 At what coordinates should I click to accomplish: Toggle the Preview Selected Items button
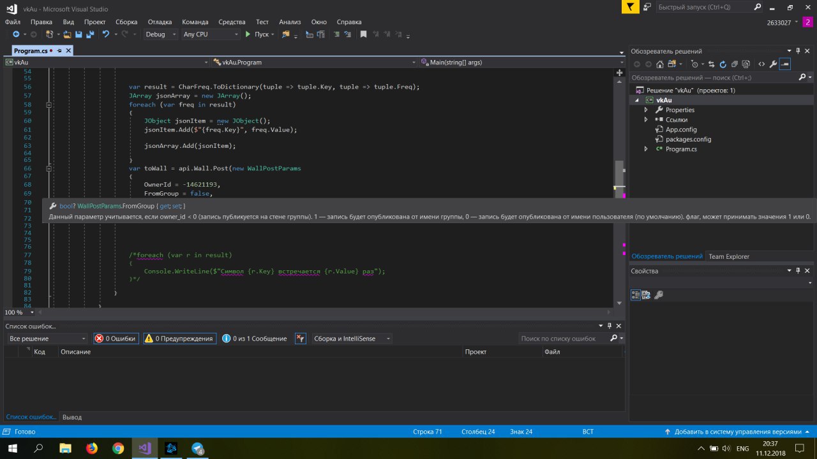pos(785,64)
